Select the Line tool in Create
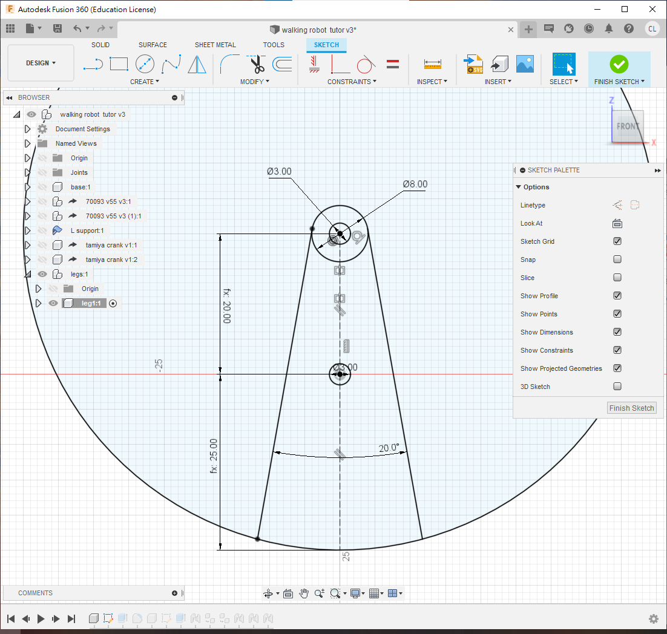 pos(93,64)
